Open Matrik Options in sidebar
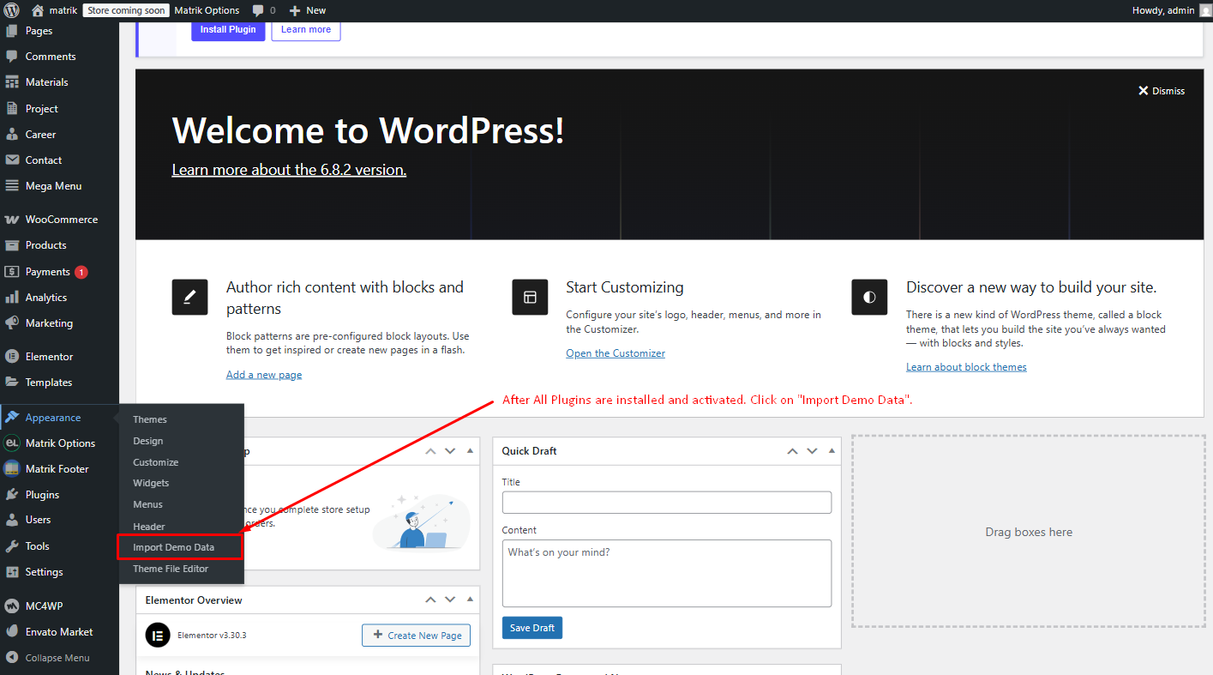Image resolution: width=1213 pixels, height=675 pixels. point(60,443)
